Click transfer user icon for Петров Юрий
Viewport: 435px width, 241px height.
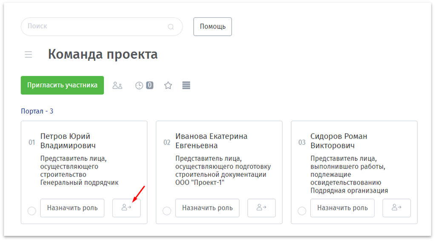[126, 208]
